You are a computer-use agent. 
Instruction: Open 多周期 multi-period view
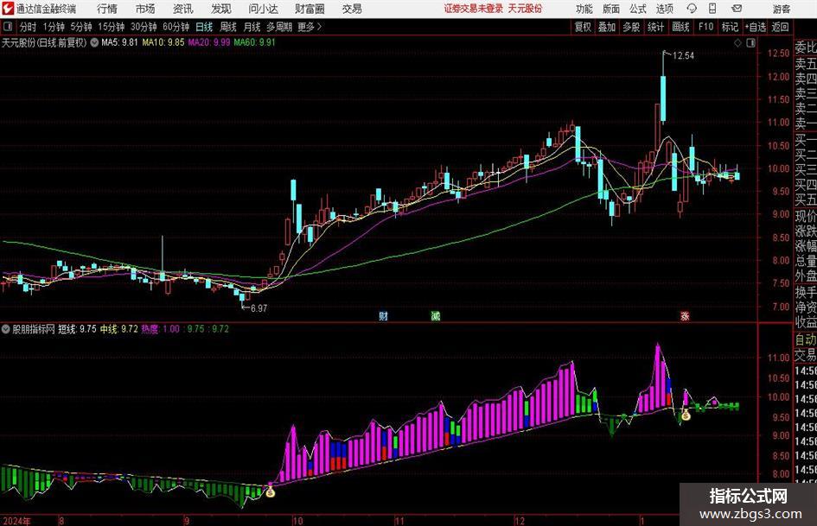(x=279, y=27)
